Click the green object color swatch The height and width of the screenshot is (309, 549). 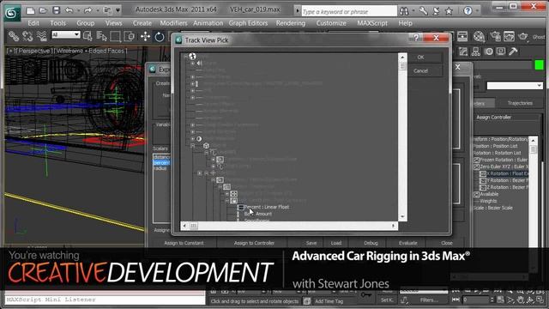(x=539, y=65)
